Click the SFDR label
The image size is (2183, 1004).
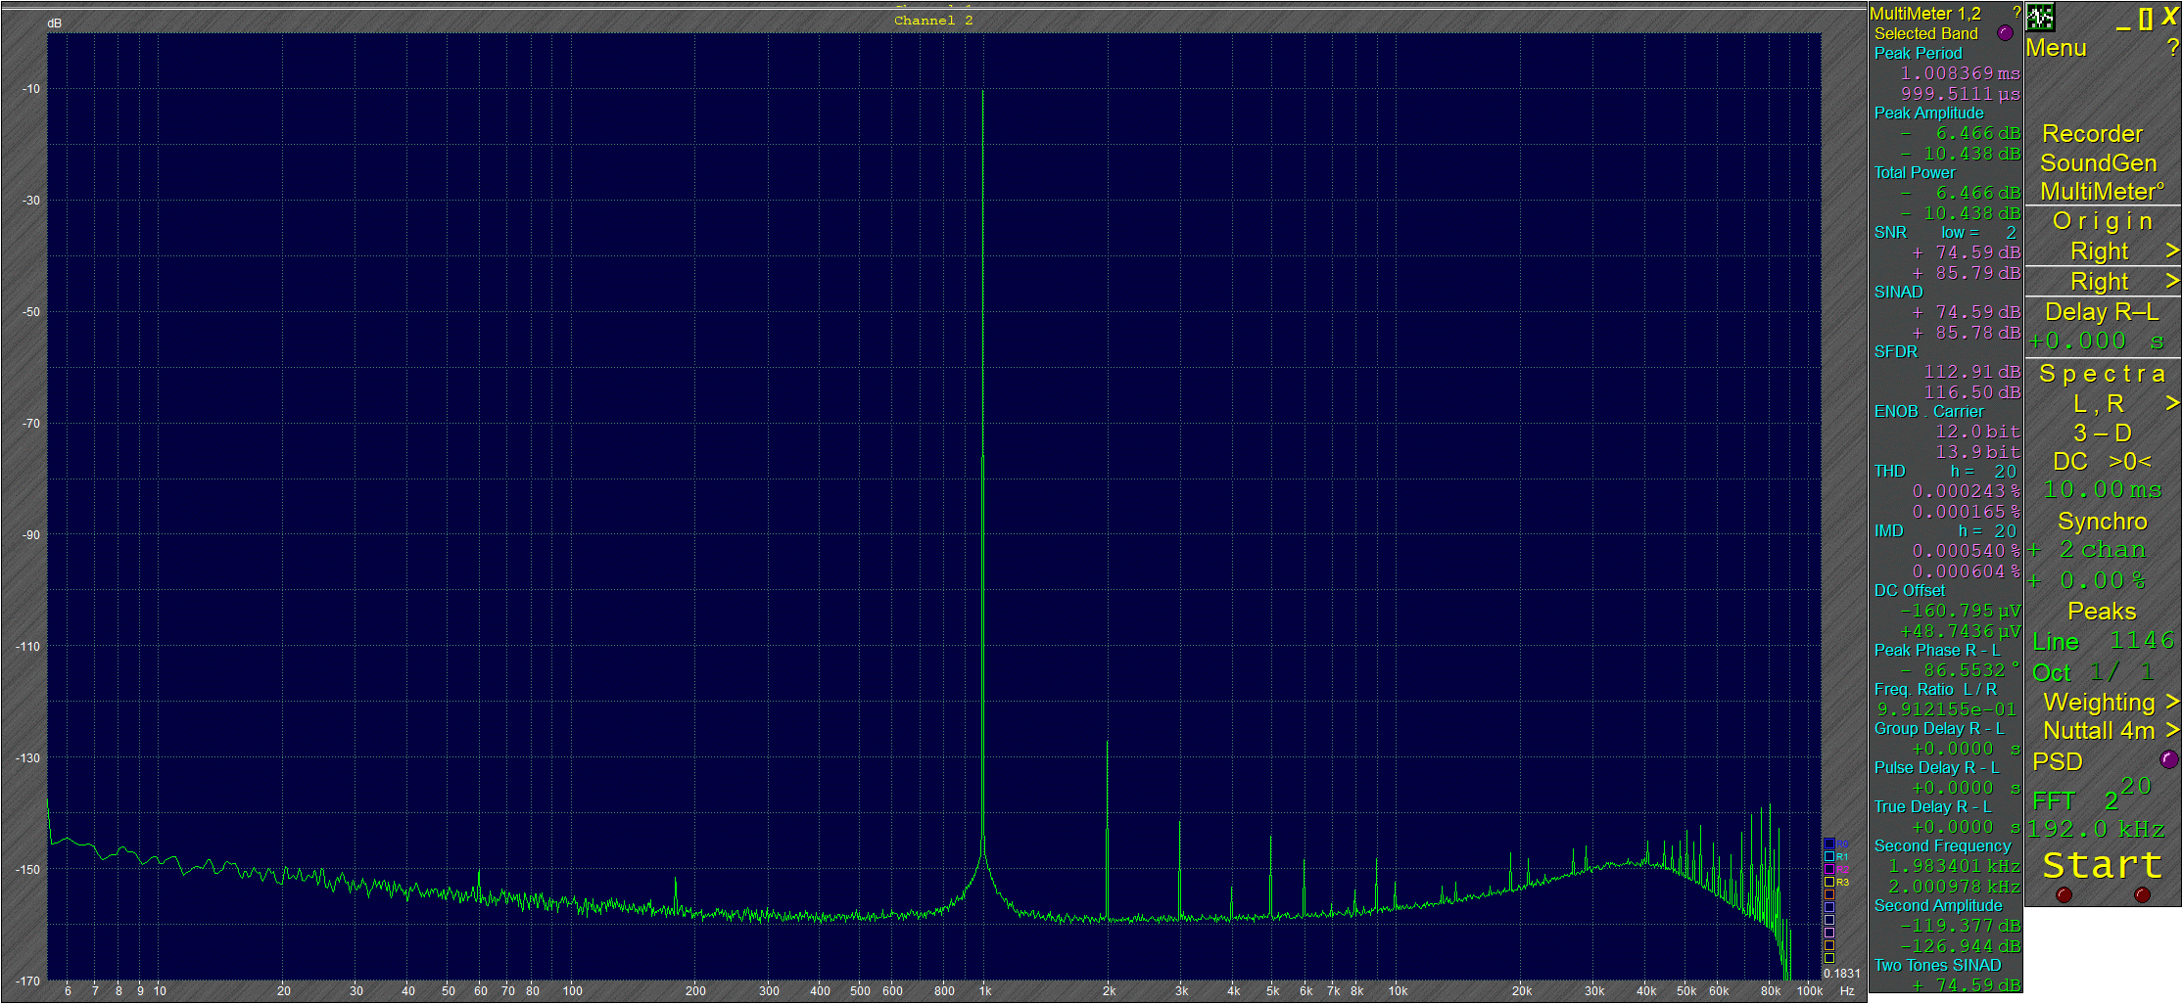(x=1895, y=352)
